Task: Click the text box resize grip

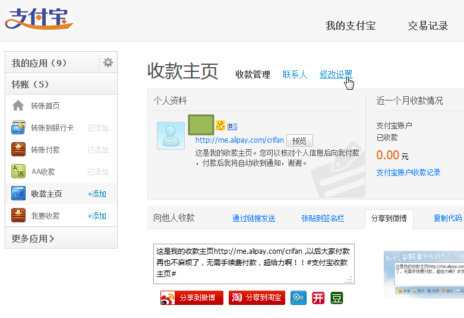Action: 349,279
